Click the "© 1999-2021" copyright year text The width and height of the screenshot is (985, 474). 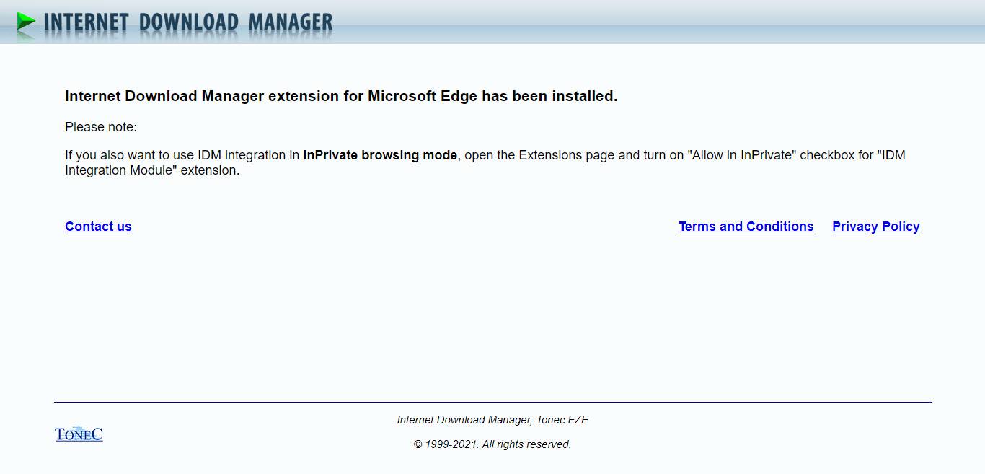pyautogui.click(x=445, y=444)
